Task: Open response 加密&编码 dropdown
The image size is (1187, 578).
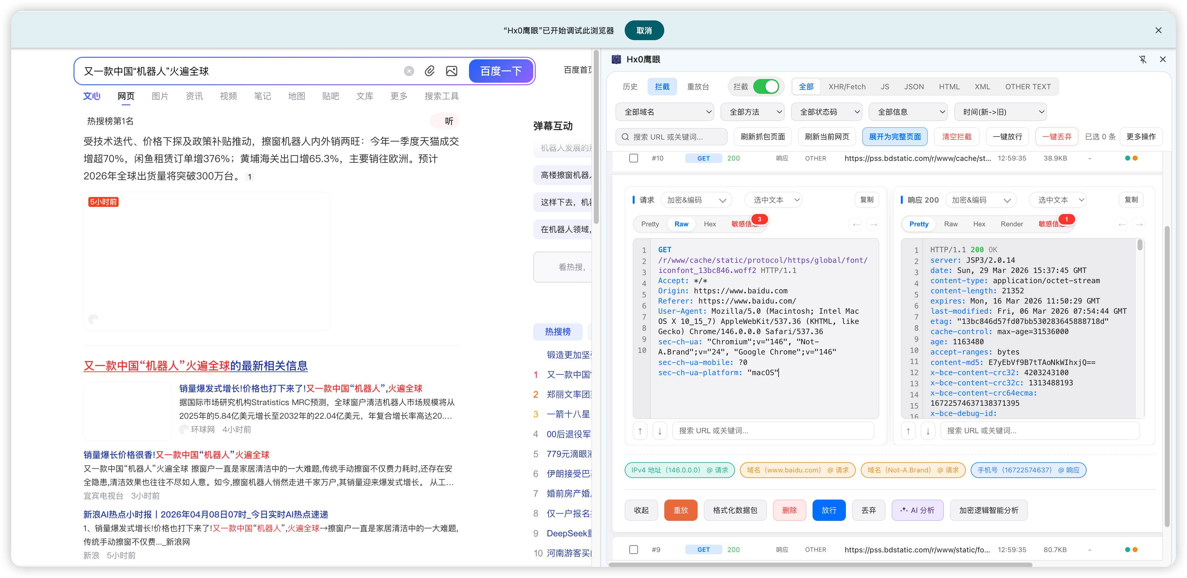Action: point(981,200)
